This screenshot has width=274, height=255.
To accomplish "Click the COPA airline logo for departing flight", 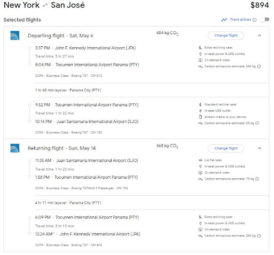I will click(x=15, y=36).
